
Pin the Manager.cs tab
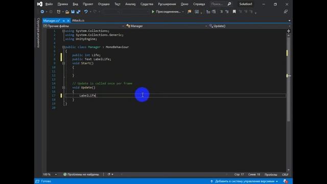point(63,20)
